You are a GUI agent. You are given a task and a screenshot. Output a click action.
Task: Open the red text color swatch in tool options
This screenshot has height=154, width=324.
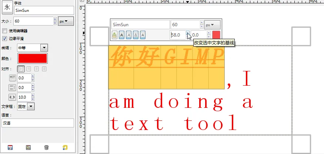[33, 59]
